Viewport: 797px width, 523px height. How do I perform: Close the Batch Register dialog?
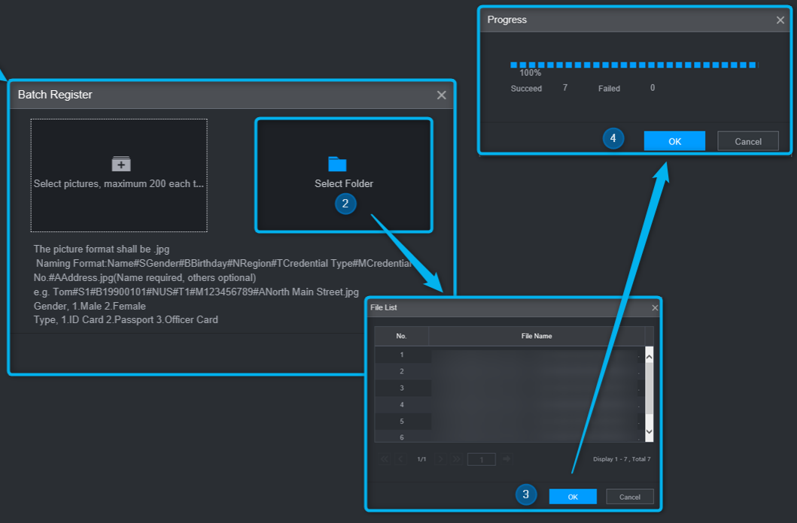(x=441, y=95)
